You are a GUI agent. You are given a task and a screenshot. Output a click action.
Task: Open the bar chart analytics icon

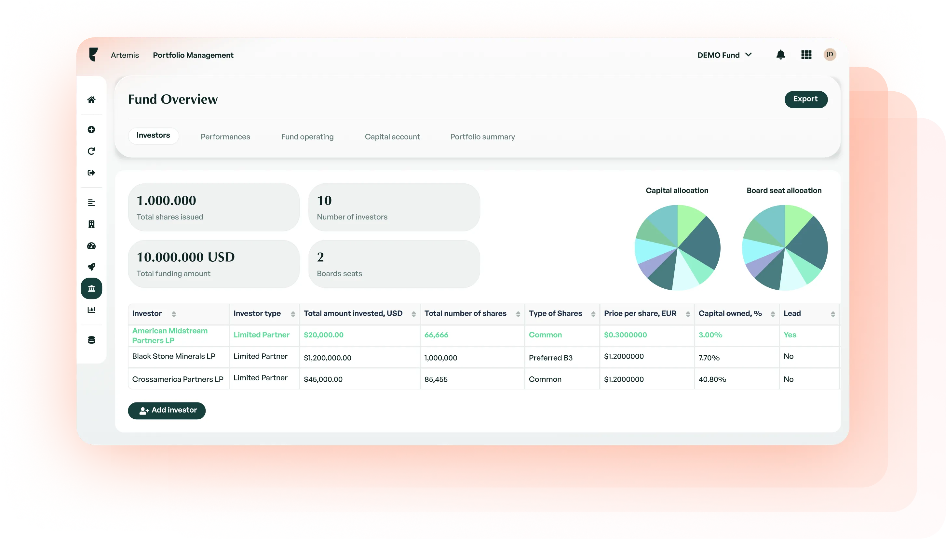[91, 310]
